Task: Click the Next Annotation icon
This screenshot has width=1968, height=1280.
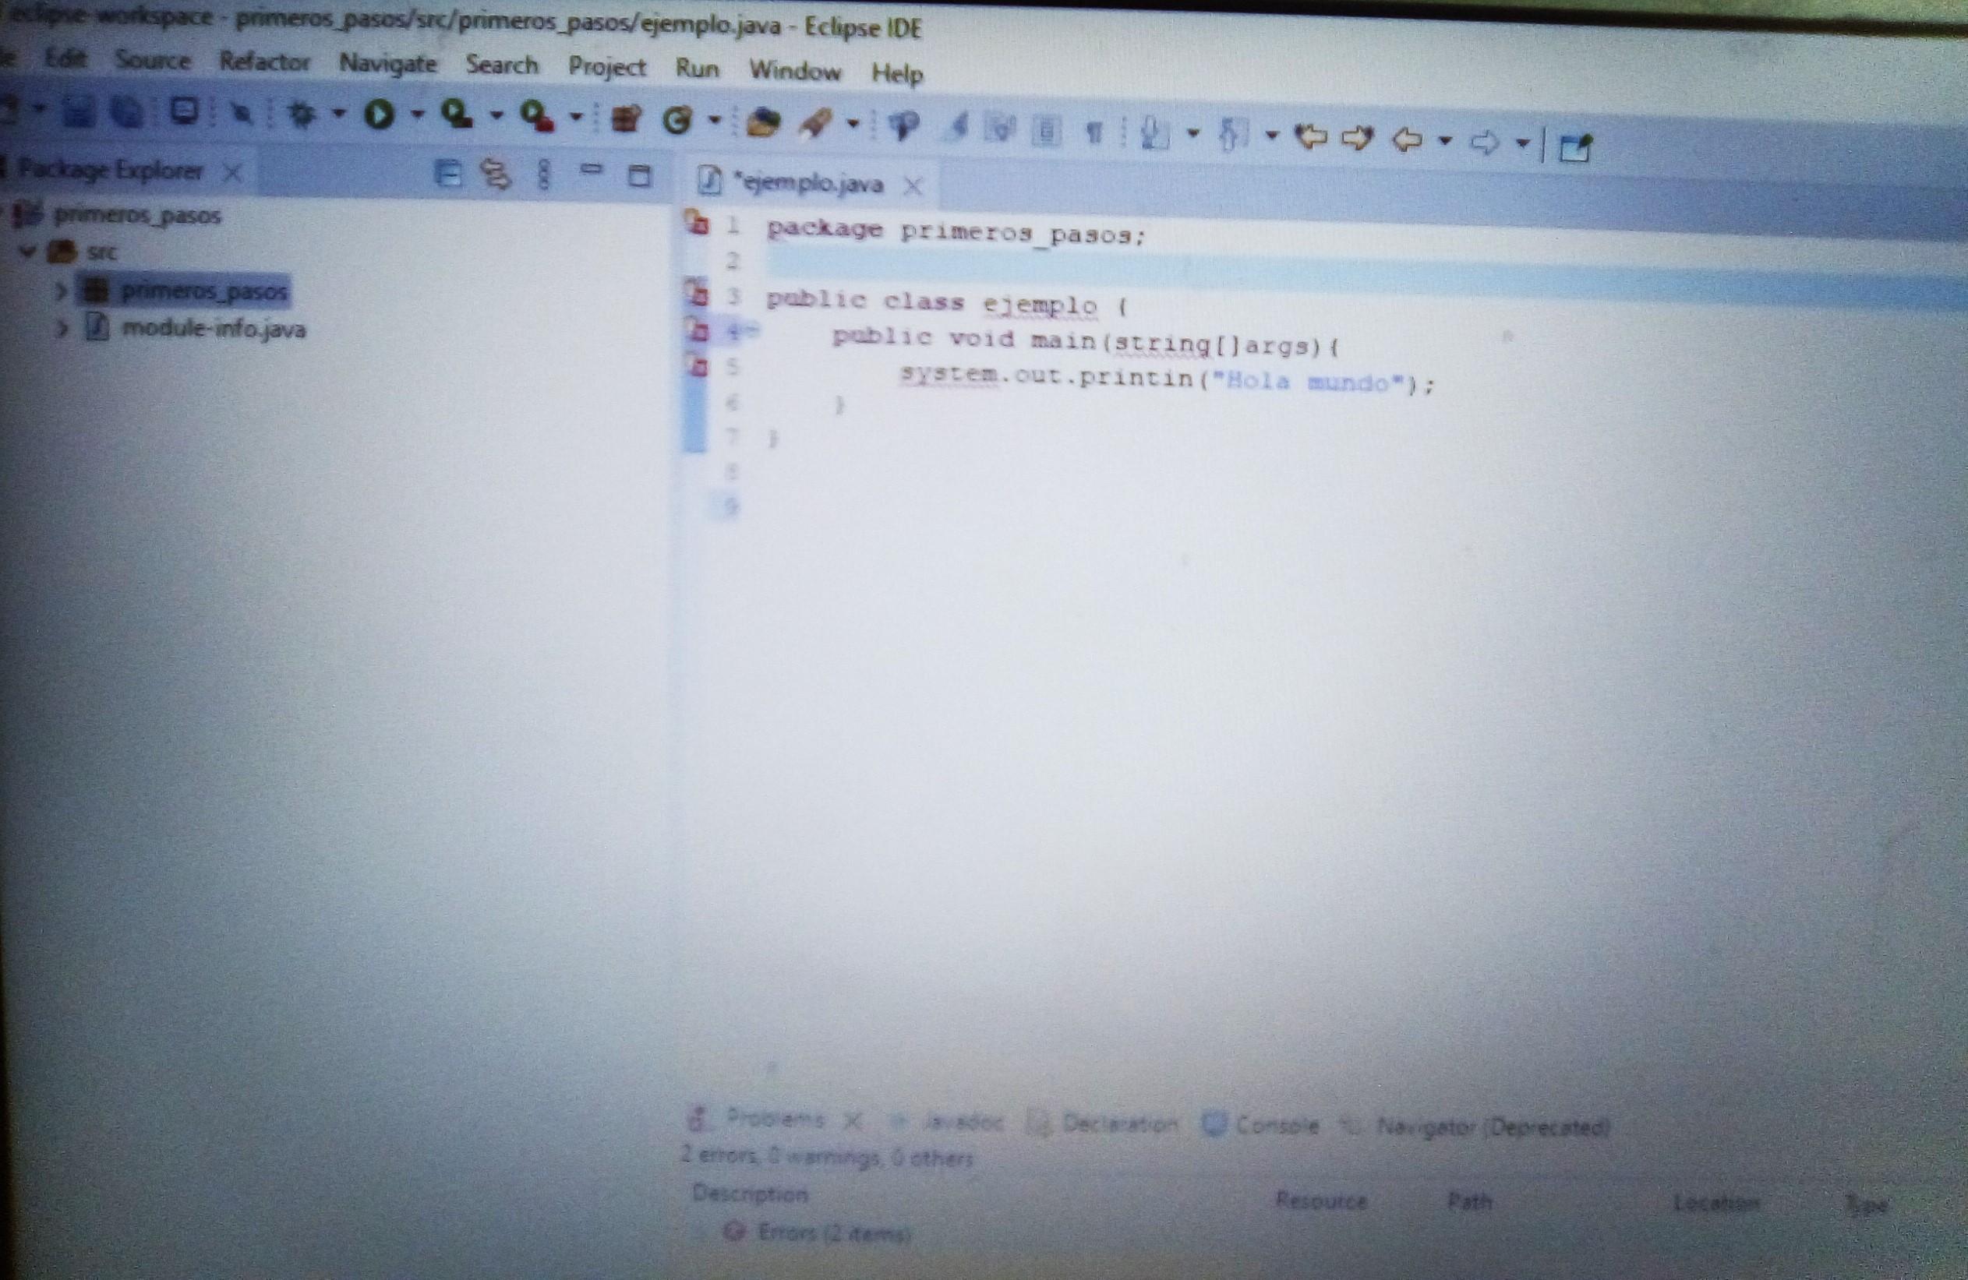Action: 1154,132
